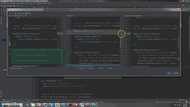Click the compare contents icon in merge toolbar
Image resolution: width=190 pixels, height=107 pixels.
click(x=23, y=13)
